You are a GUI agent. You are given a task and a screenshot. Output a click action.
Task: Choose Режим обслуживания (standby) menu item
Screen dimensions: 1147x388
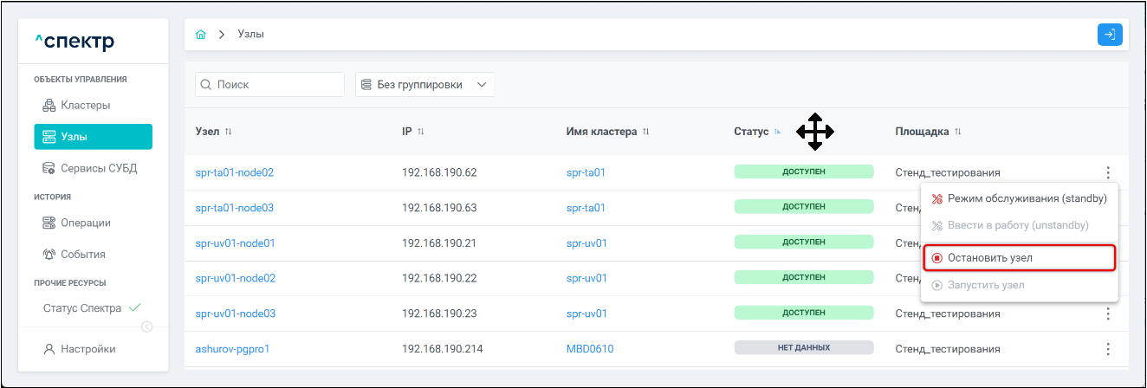pos(1019,198)
